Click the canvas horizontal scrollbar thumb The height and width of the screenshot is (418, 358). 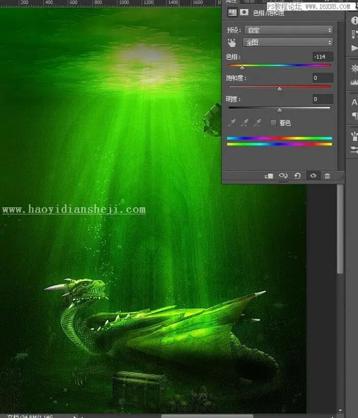pyautogui.click(x=207, y=416)
